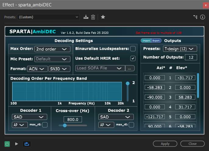Click decoding order vertical slider handle
The image size is (209, 151).
[128, 83]
